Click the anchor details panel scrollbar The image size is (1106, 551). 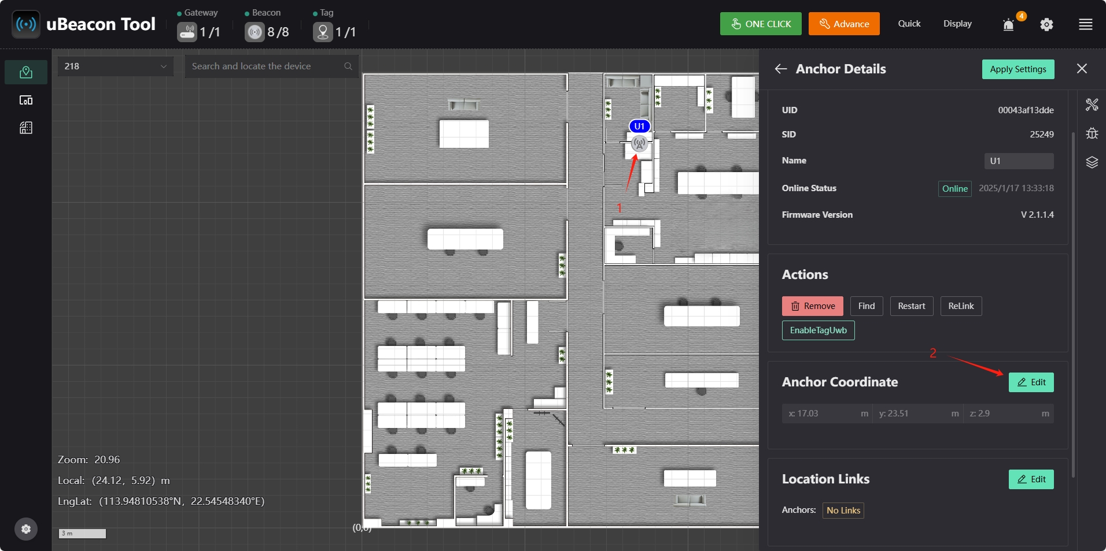coord(1073,304)
